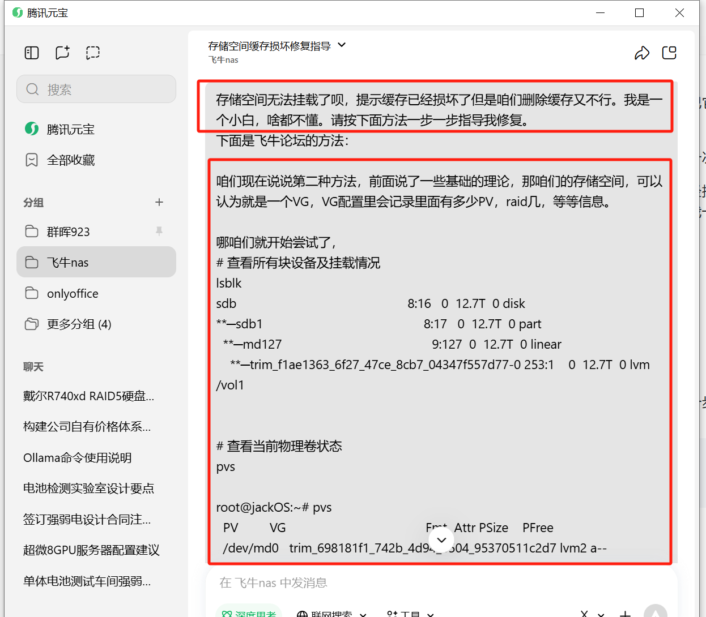The image size is (706, 617).
Task: Open the search box in the sidebar
Action: point(96,89)
